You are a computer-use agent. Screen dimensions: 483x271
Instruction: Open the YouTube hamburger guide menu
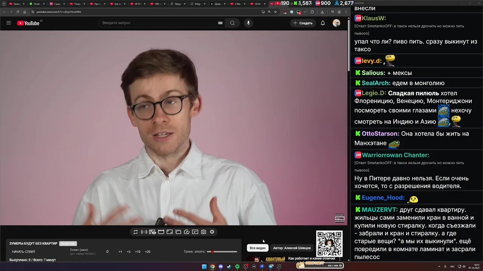(9, 23)
